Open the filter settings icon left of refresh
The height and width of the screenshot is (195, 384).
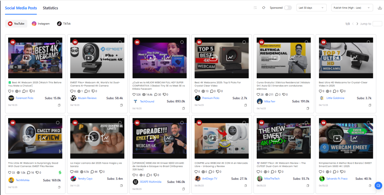[255, 8]
